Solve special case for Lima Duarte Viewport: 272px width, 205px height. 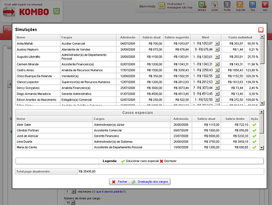(x=254, y=142)
